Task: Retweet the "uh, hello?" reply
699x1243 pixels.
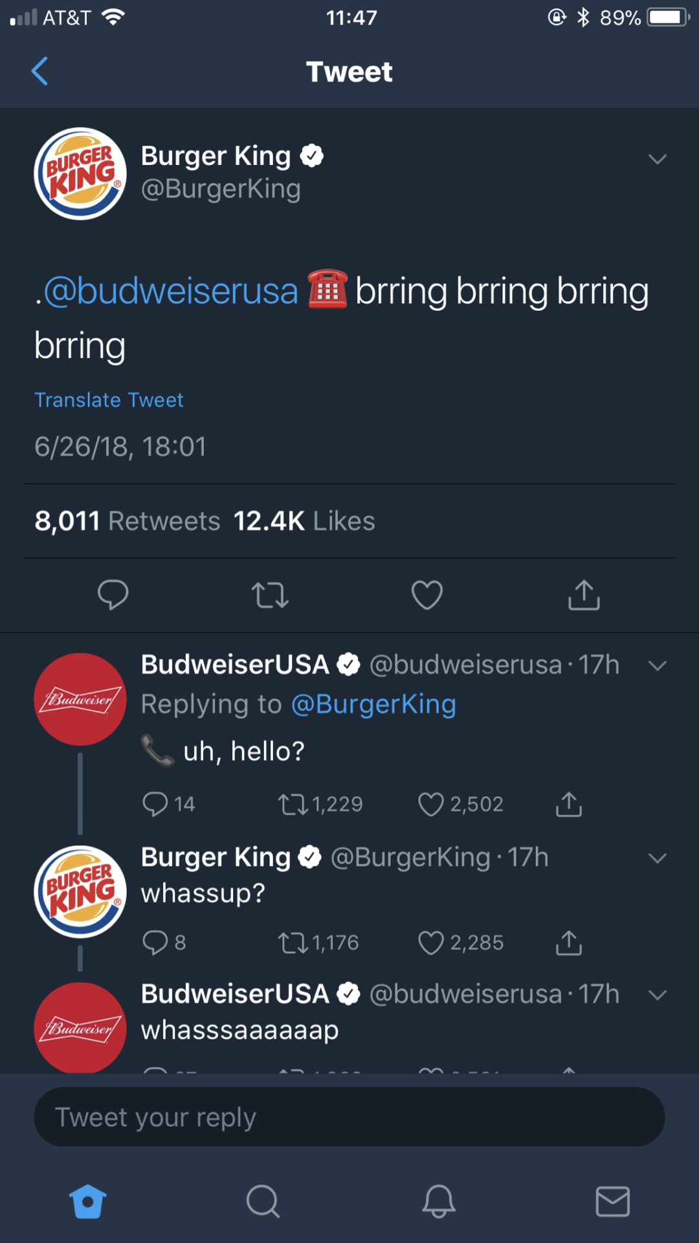Action: (293, 804)
